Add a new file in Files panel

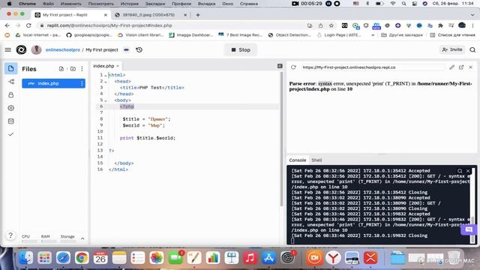pyautogui.click(x=61, y=69)
